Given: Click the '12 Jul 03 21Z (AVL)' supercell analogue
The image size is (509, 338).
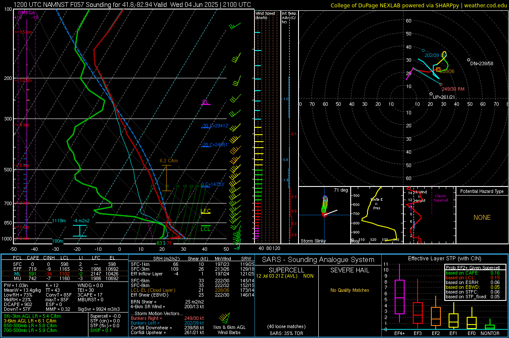Looking at the screenshot, I should click(277, 276).
